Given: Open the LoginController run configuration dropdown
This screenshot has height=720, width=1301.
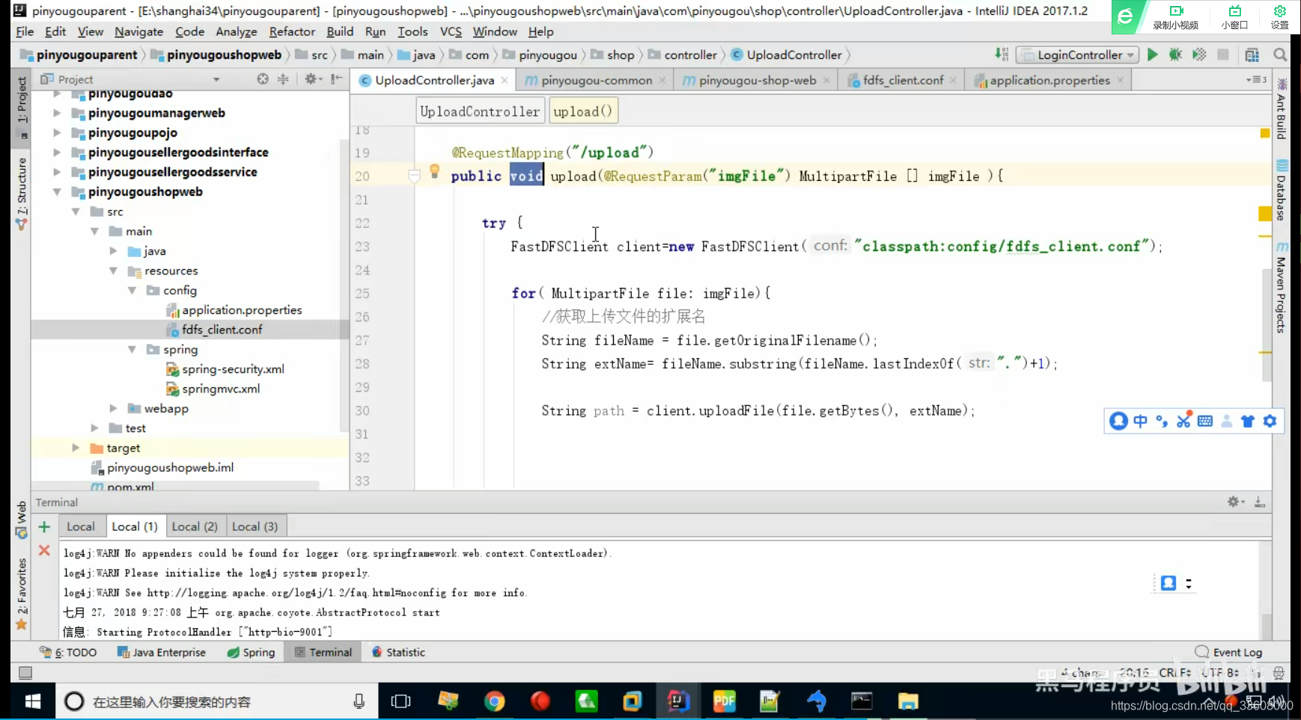Looking at the screenshot, I should point(1077,55).
